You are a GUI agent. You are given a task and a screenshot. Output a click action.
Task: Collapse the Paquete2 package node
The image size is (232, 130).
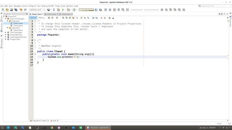click(x=7, y=28)
